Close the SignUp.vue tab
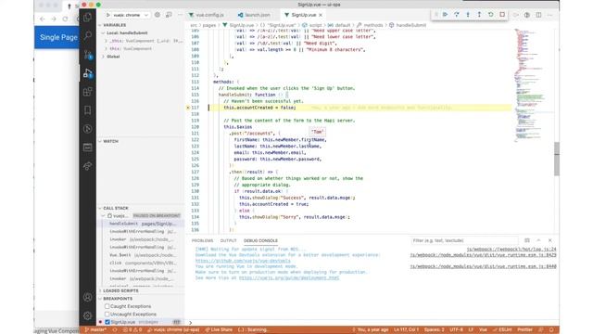Viewport: 593px width, 334px height. [x=321, y=15]
